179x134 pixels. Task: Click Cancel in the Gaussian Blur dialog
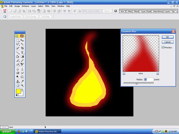tap(167, 42)
